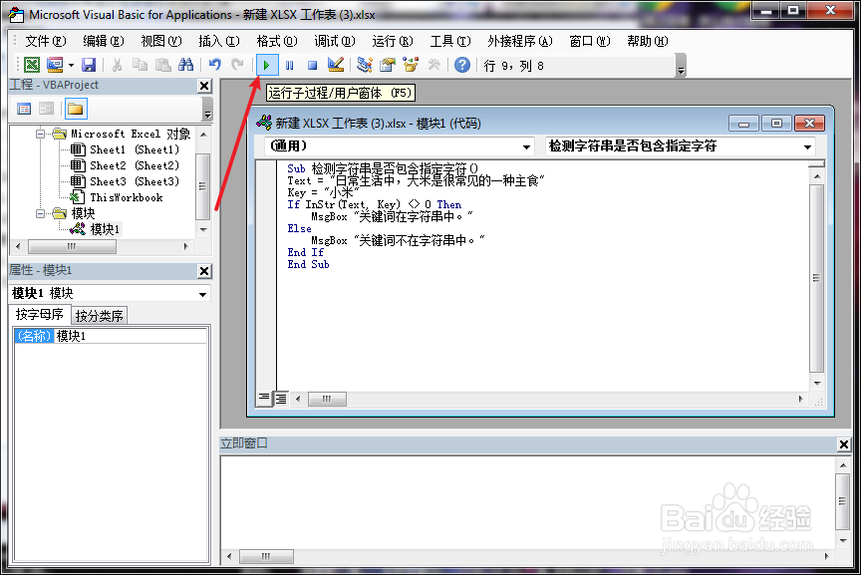
Task: Toggle Design Mode icon
Action: click(x=336, y=65)
